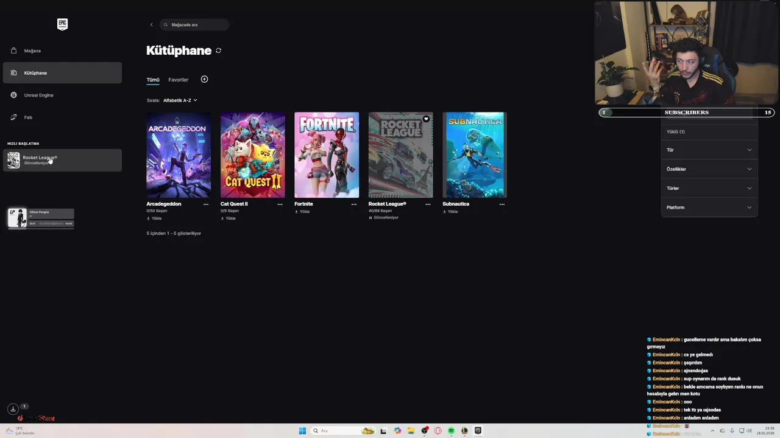Click the volume icon in the tray
Viewport: 780px width, 438px height.
[749, 431]
